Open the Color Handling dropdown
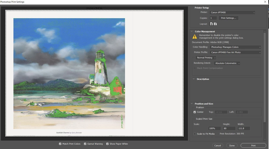 pyautogui.click(x=236, y=47)
